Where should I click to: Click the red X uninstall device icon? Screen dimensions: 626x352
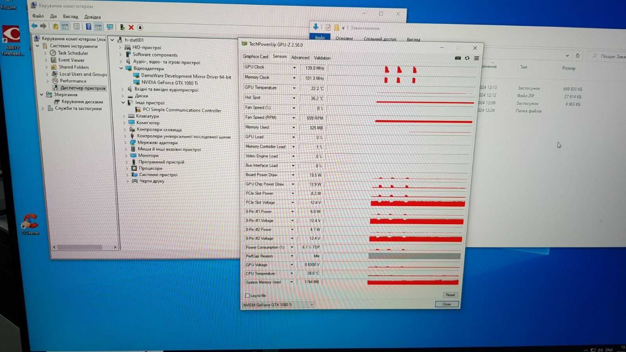131,27
